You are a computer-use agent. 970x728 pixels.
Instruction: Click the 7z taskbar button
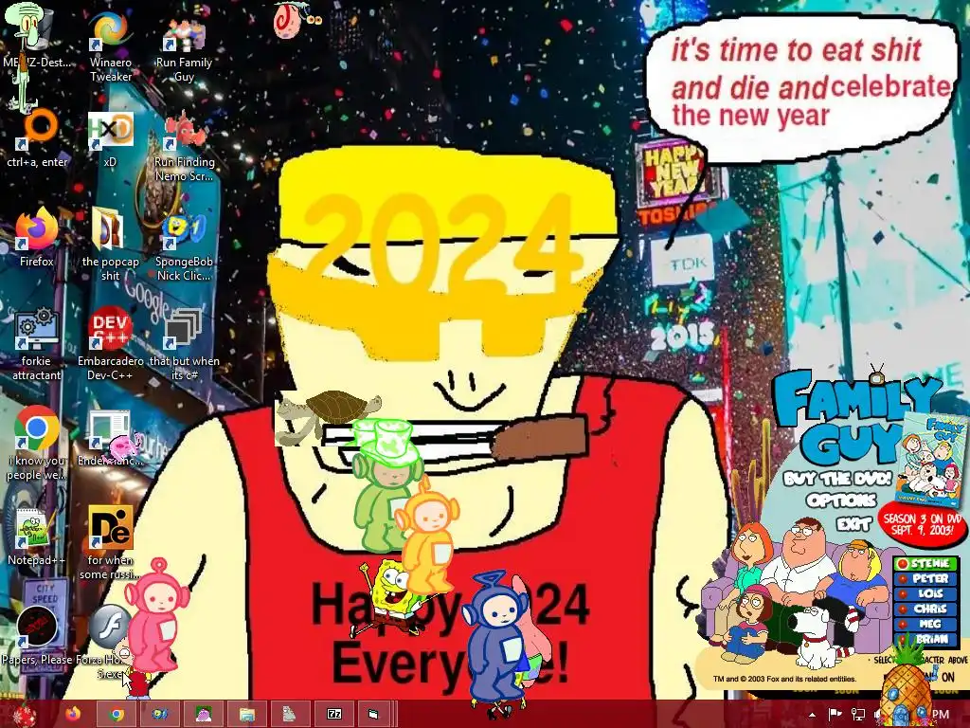[x=334, y=715]
